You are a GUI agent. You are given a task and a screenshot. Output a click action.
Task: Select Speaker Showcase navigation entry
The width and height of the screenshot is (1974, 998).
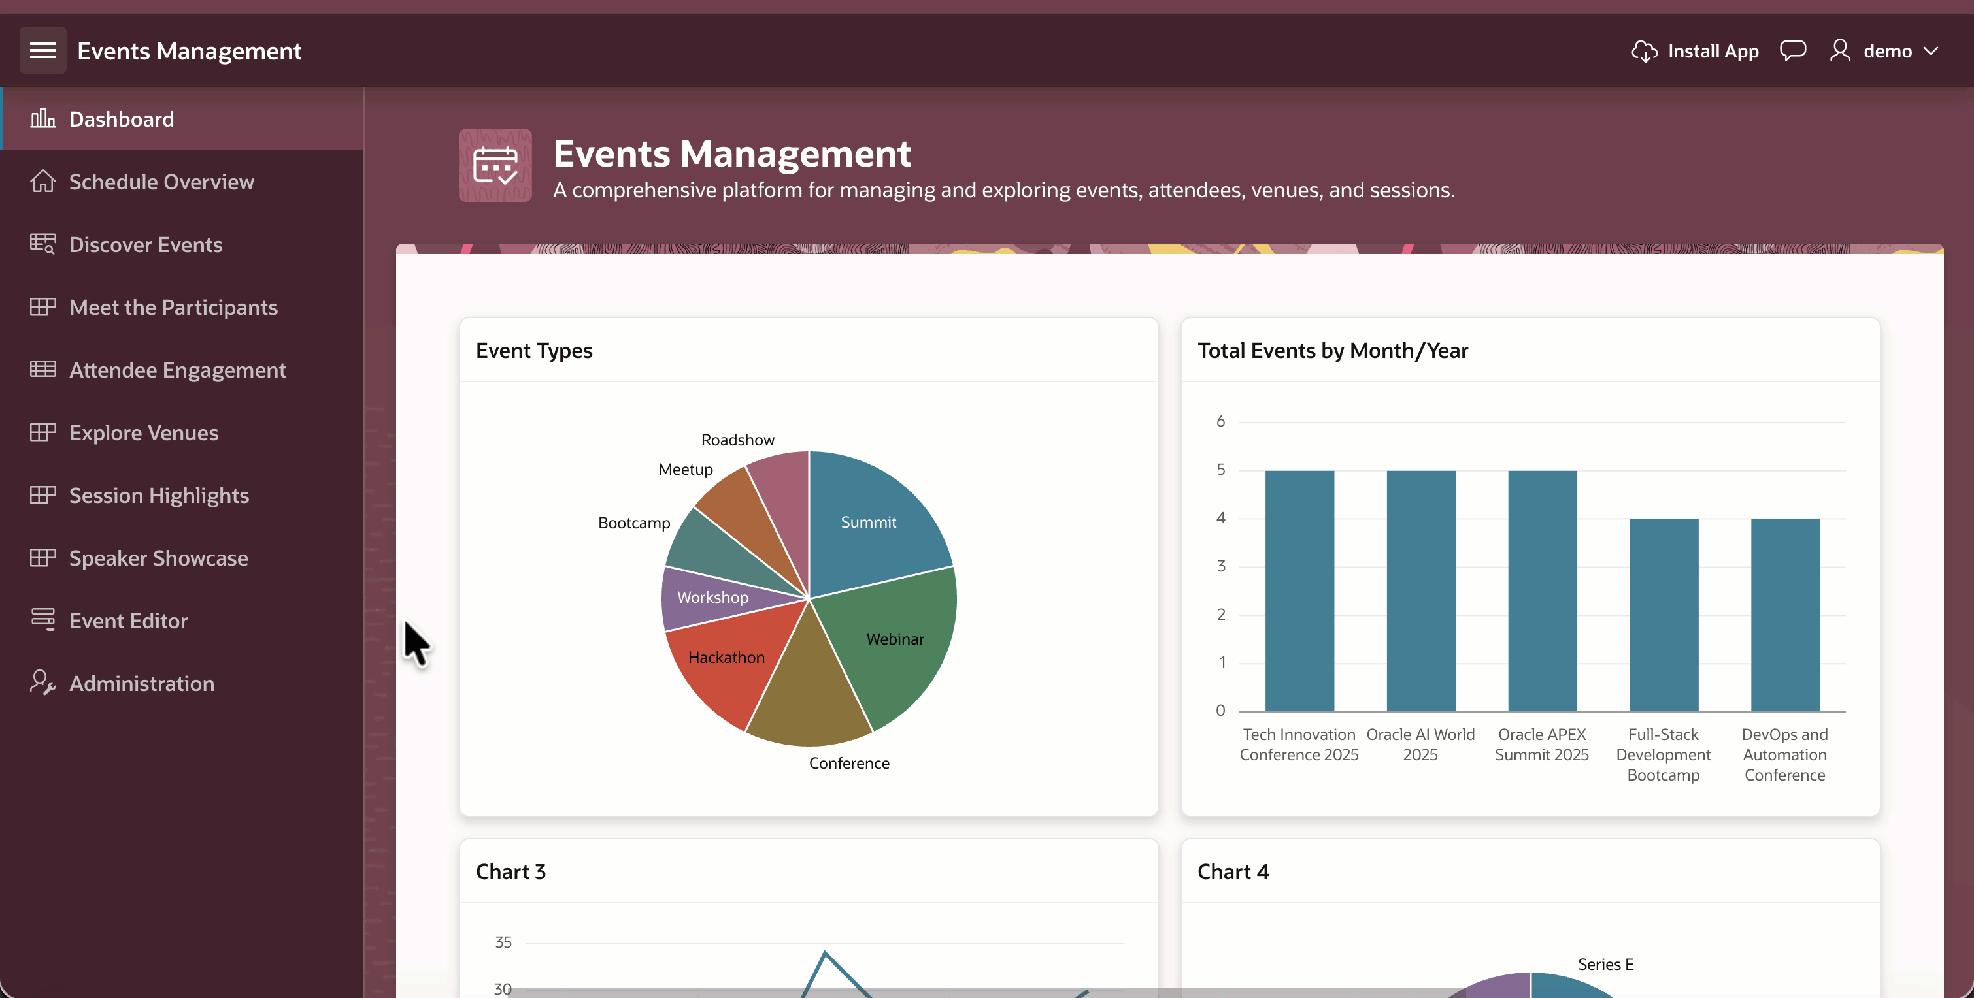click(x=158, y=558)
